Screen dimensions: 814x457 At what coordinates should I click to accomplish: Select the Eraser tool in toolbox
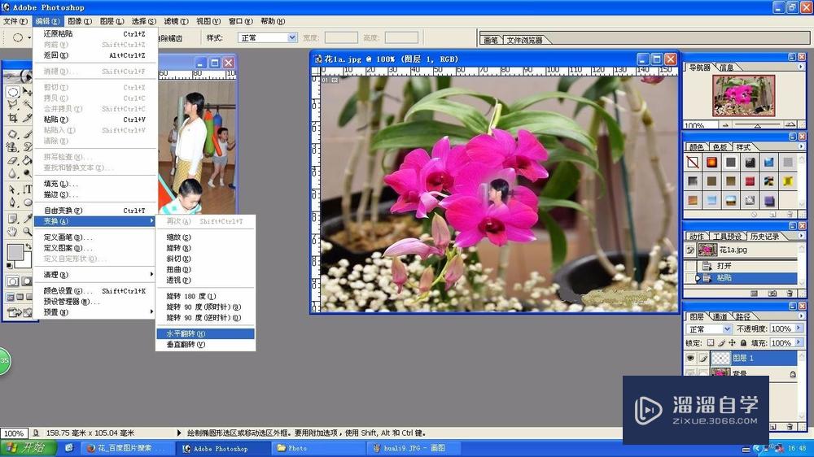coord(13,161)
